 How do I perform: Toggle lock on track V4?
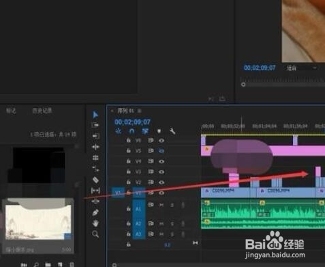[129, 161]
